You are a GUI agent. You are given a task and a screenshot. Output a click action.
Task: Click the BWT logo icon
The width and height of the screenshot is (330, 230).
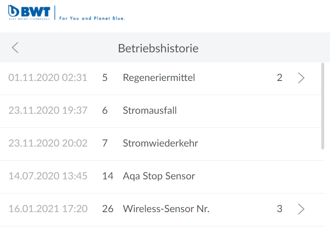click(29, 12)
